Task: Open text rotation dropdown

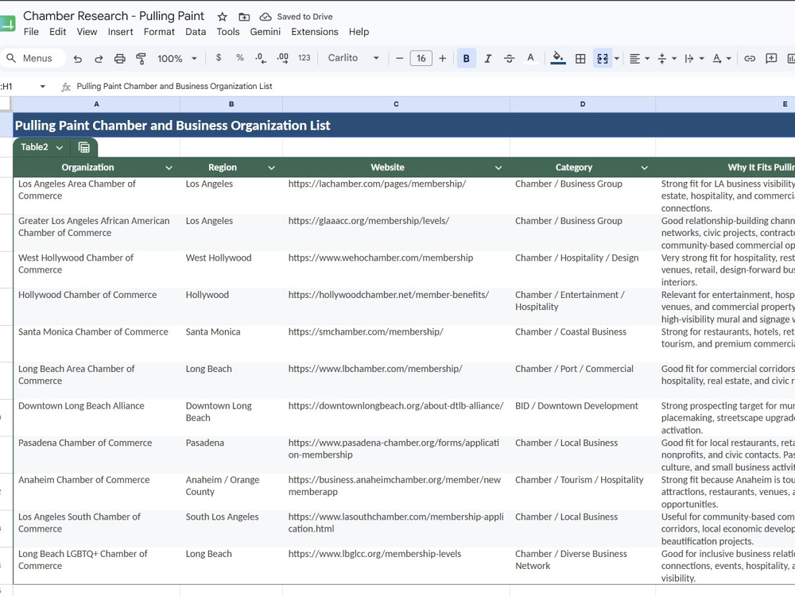Action: 722,59
